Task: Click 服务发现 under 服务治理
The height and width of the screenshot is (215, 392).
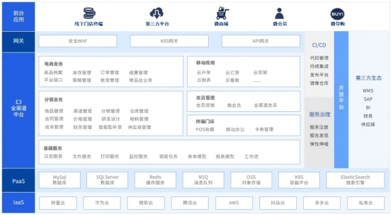Action: coord(319,135)
